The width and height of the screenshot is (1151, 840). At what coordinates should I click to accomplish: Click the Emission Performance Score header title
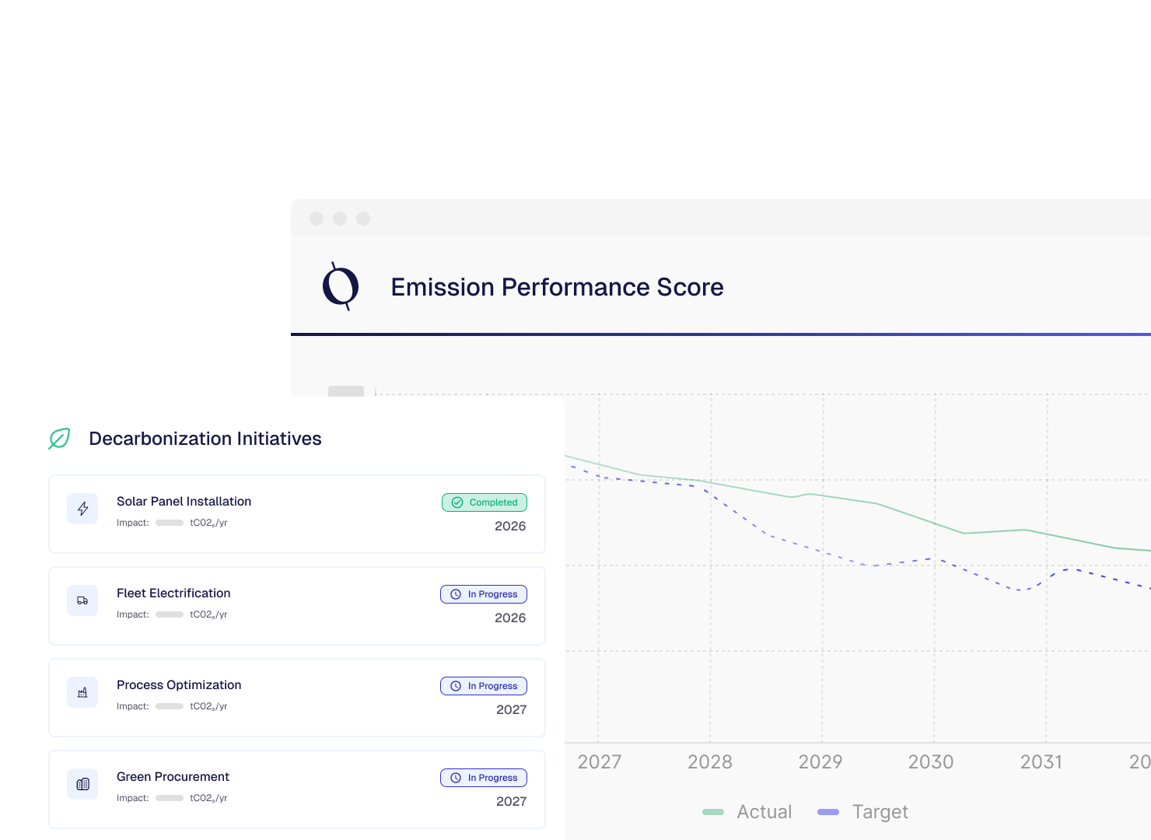557,287
